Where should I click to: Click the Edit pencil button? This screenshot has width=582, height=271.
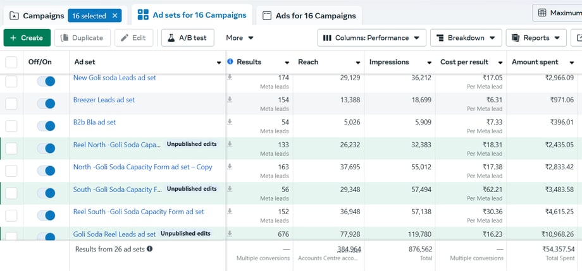click(x=133, y=38)
